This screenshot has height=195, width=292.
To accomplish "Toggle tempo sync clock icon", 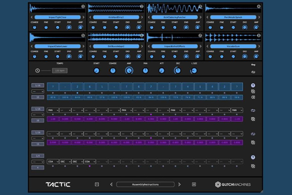I will (38, 71).
